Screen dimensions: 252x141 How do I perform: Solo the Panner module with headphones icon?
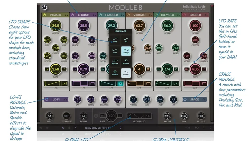(206, 15)
